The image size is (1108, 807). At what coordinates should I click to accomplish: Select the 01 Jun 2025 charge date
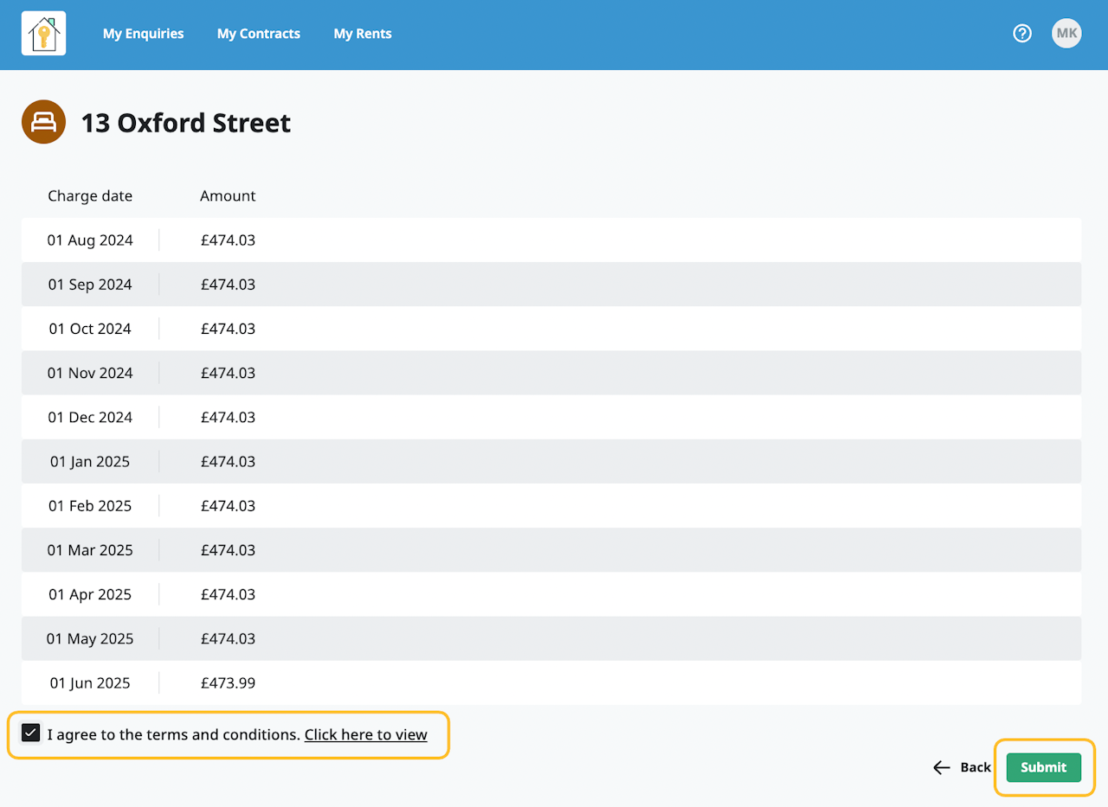click(x=90, y=683)
